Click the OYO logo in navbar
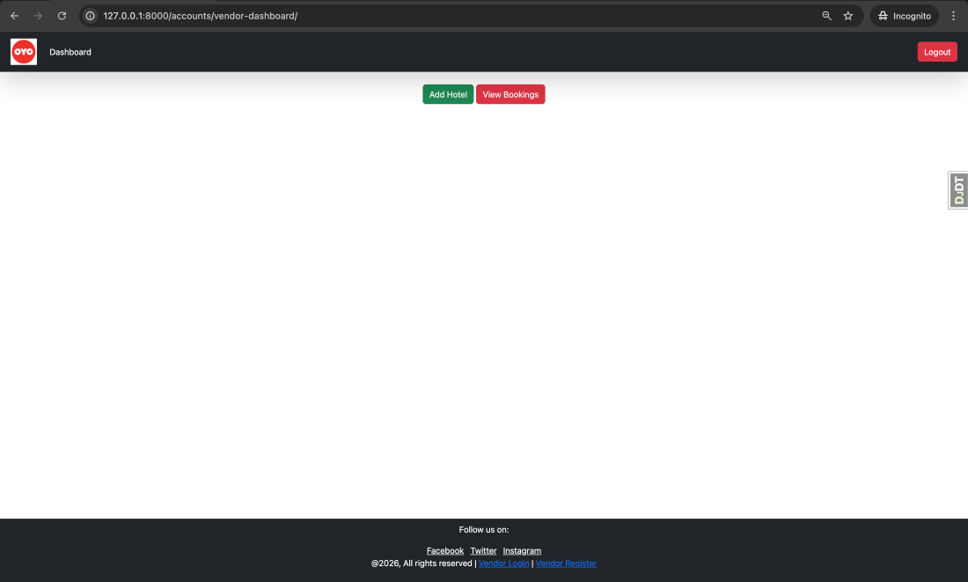Image resolution: width=968 pixels, height=582 pixels. 24,52
